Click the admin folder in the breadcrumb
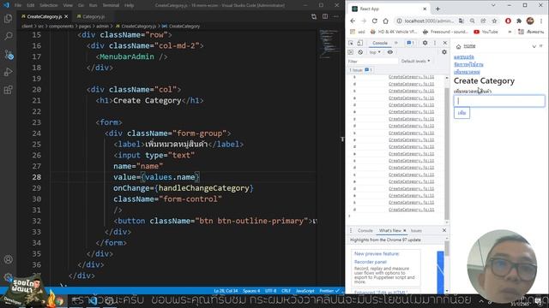 103,27
